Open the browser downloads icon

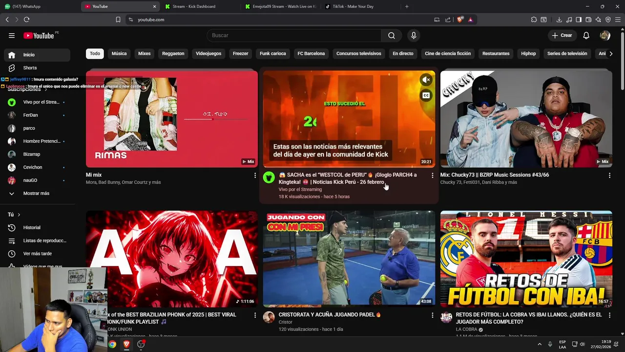tap(559, 20)
